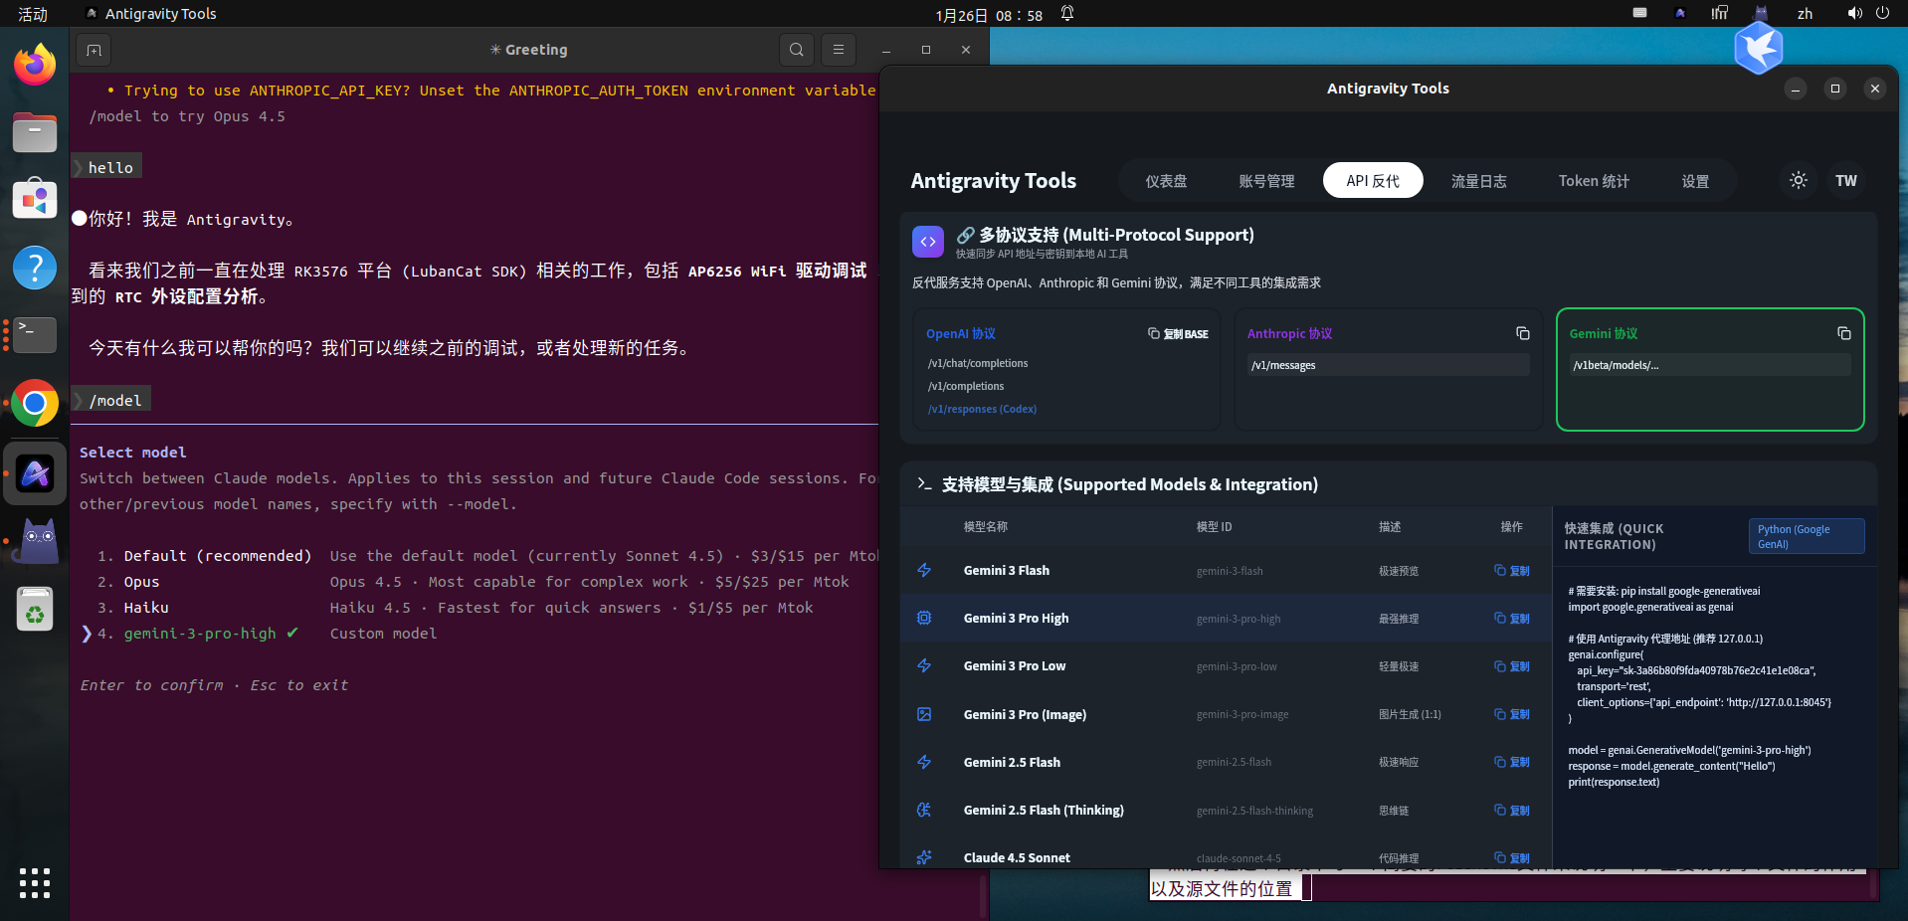This screenshot has height=921, width=1908.
Task: Click the lightning icon for Gemini 2.5 Flash
Action: 924,762
